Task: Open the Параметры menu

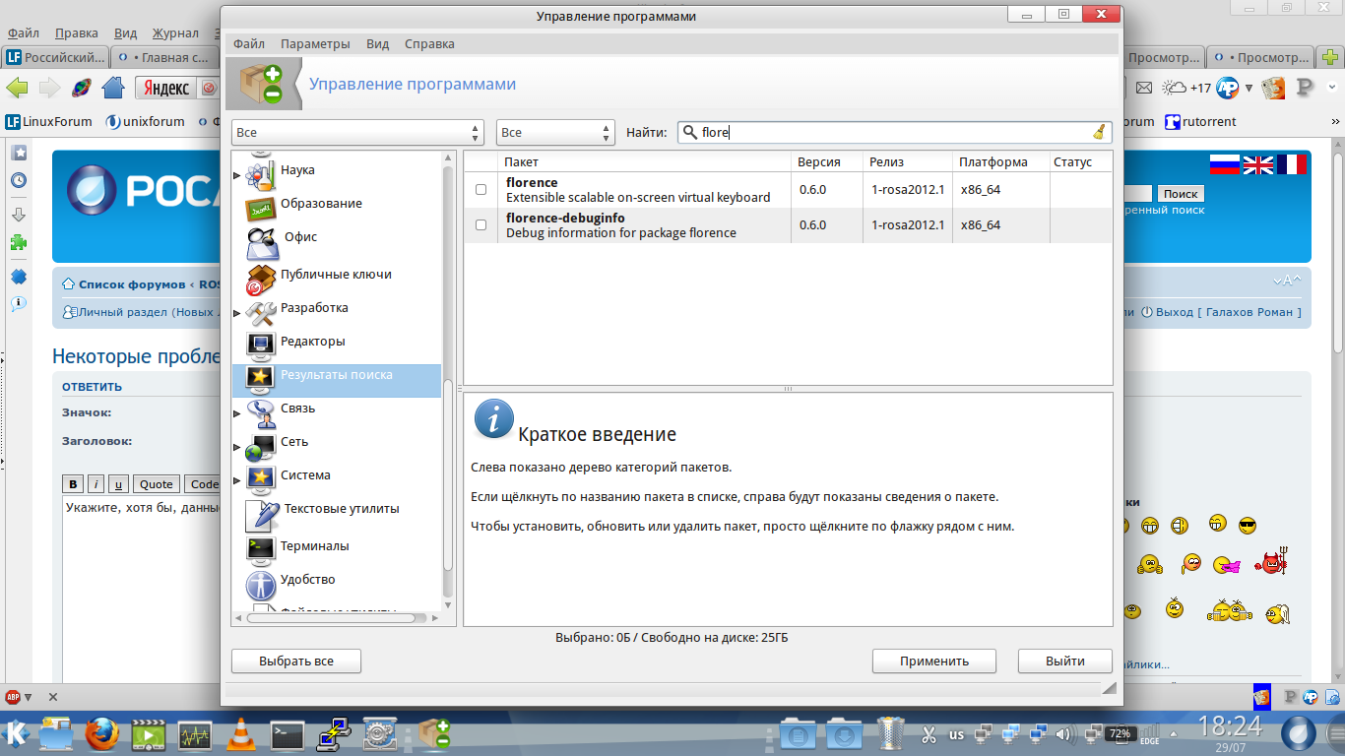Action: (315, 44)
